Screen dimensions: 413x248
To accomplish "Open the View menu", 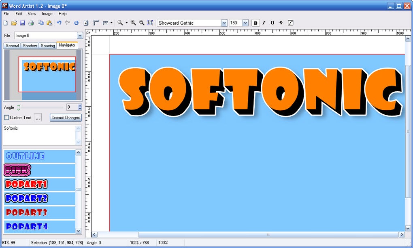I will pyautogui.click(x=32, y=14).
